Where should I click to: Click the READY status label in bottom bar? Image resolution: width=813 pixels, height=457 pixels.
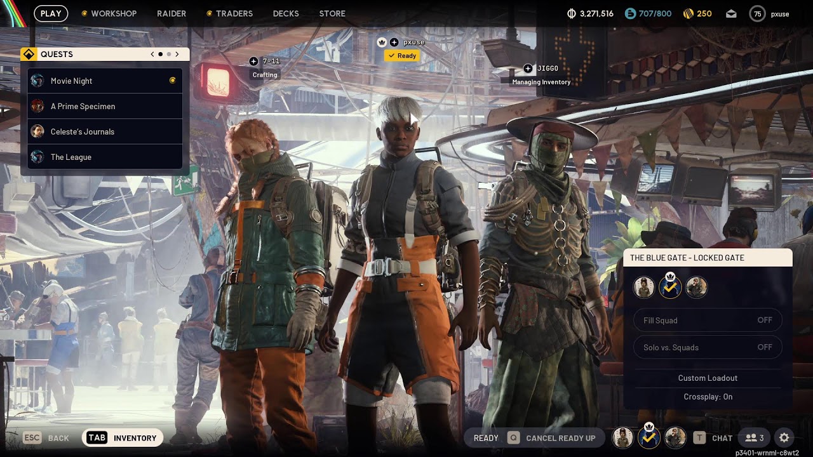486,438
